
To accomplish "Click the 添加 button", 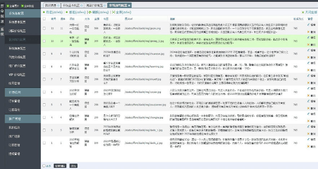I will (x=74, y=166).
